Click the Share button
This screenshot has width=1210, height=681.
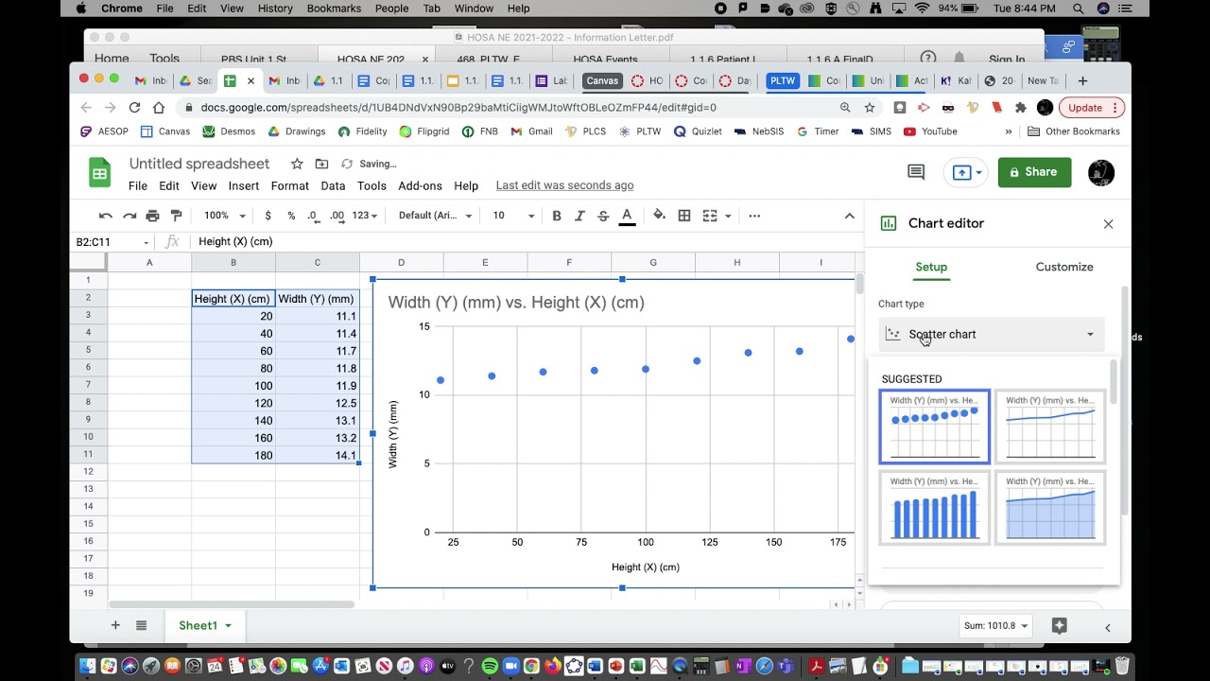click(1034, 172)
